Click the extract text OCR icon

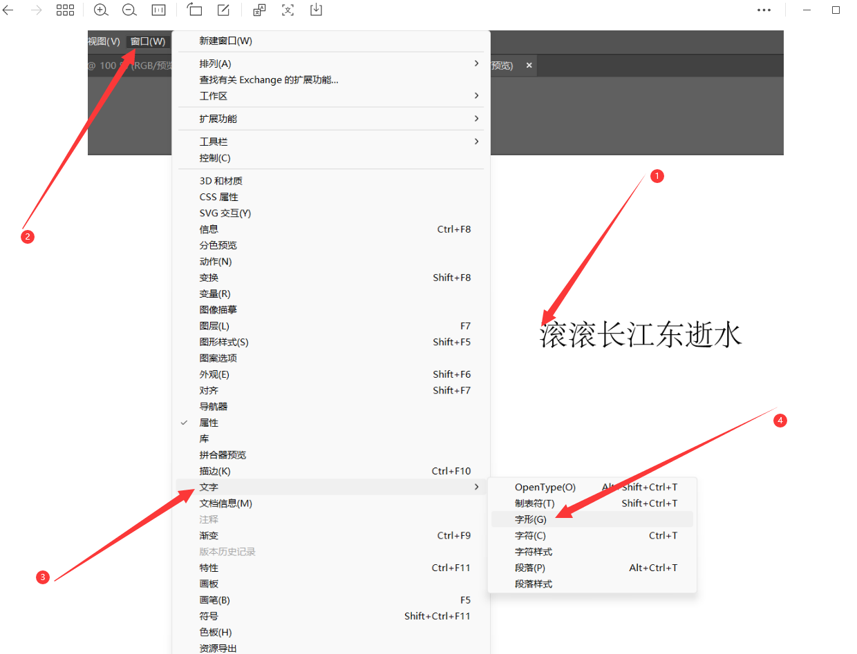tap(288, 10)
